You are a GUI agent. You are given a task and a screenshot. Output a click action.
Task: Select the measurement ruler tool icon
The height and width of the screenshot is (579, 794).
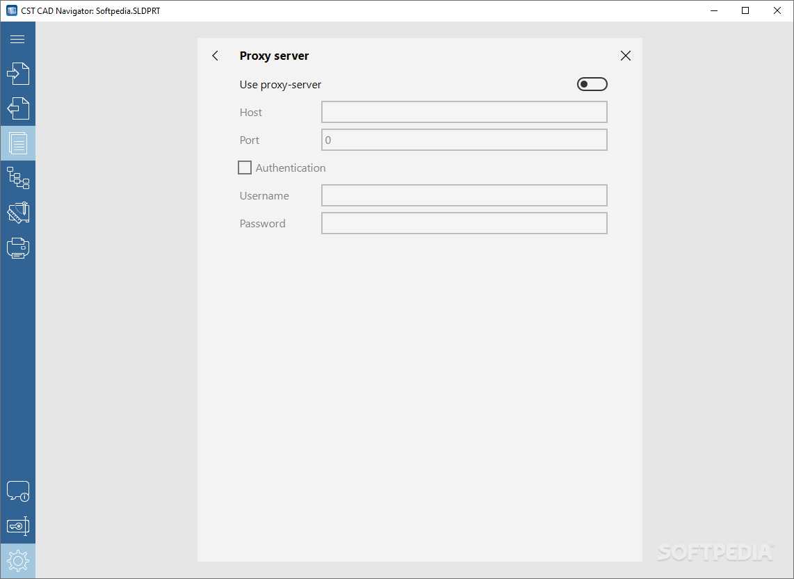(17, 213)
